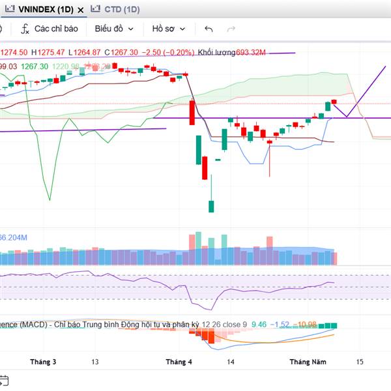Click the 13 time axis label
The image size is (391, 391).
coord(95,362)
